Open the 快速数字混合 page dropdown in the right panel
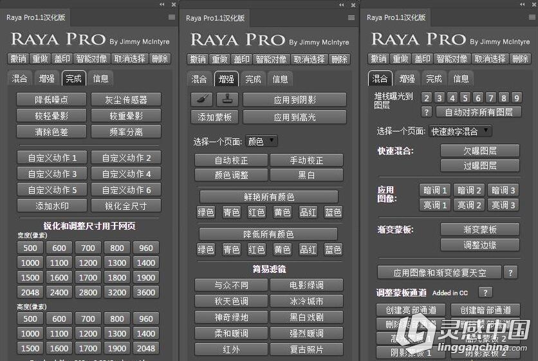 click(460, 131)
